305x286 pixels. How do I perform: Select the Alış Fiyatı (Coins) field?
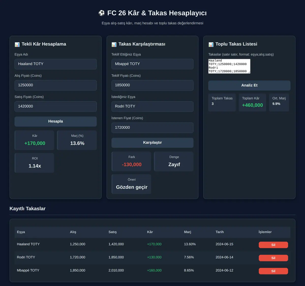coord(56,85)
